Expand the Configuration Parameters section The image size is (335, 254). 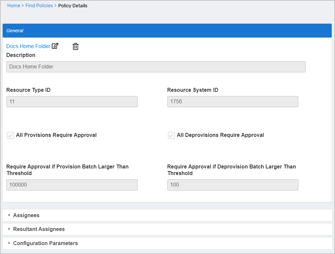pyautogui.click(x=45, y=243)
